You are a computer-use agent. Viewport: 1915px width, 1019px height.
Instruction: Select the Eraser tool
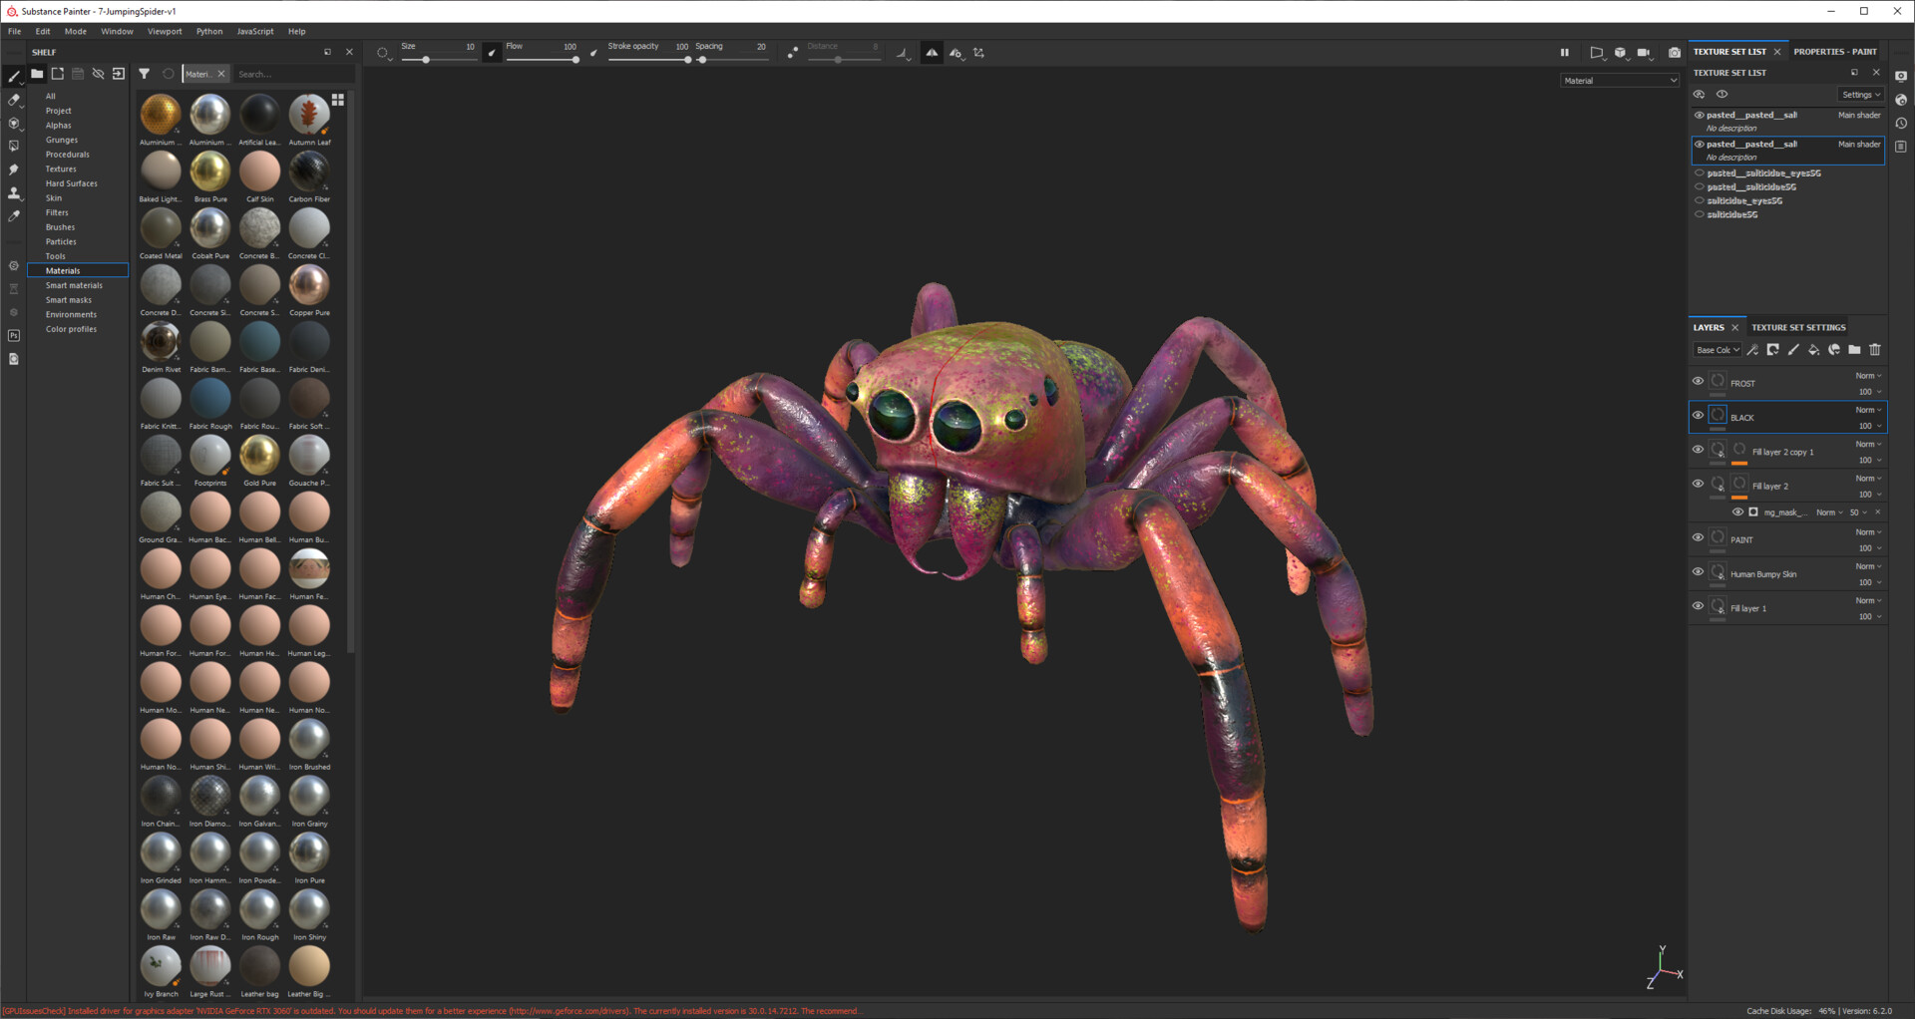(14, 100)
